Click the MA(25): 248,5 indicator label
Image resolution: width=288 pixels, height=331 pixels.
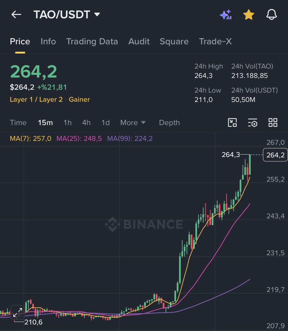[79, 138]
